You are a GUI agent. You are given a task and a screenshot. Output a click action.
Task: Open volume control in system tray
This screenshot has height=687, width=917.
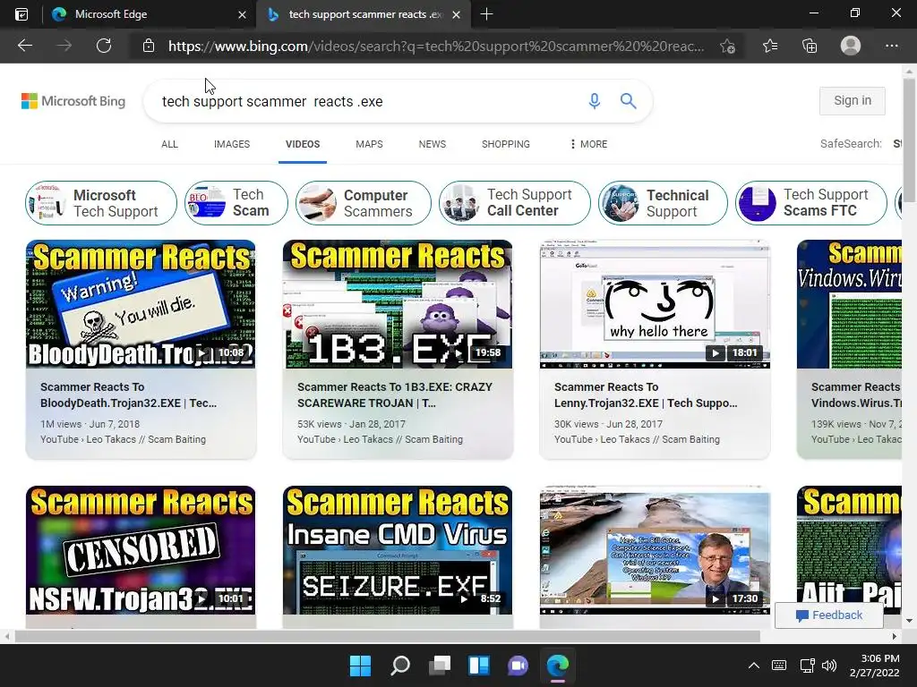(828, 666)
